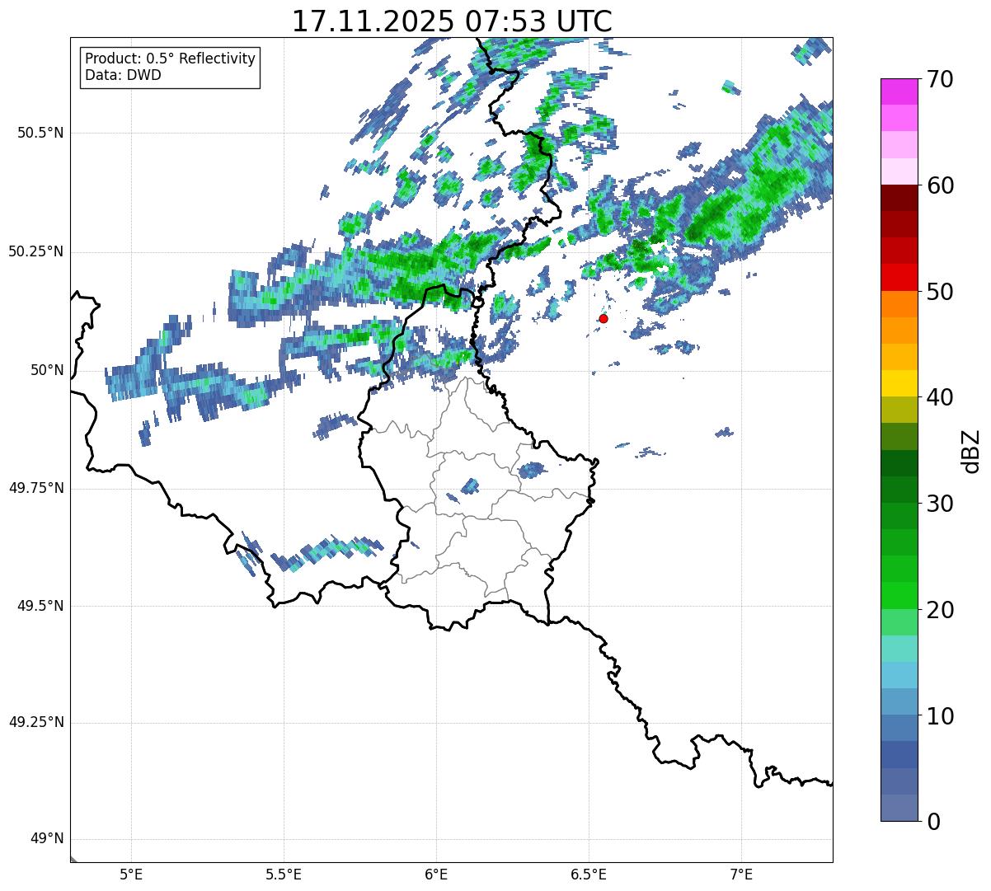Click the latitude label 50.25°N
The image size is (991, 891).
click(x=36, y=251)
